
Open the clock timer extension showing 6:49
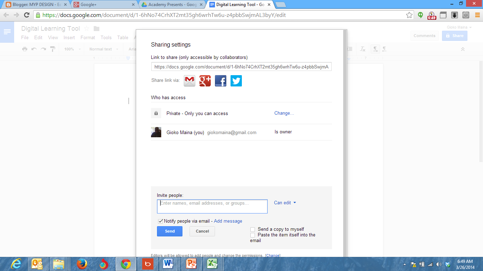(x=432, y=15)
